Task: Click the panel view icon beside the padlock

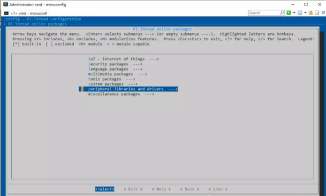Action: point(317,13)
